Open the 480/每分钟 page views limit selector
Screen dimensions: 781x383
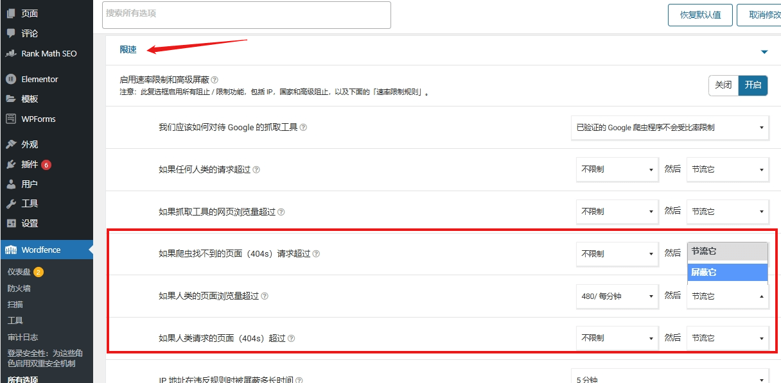[617, 296]
